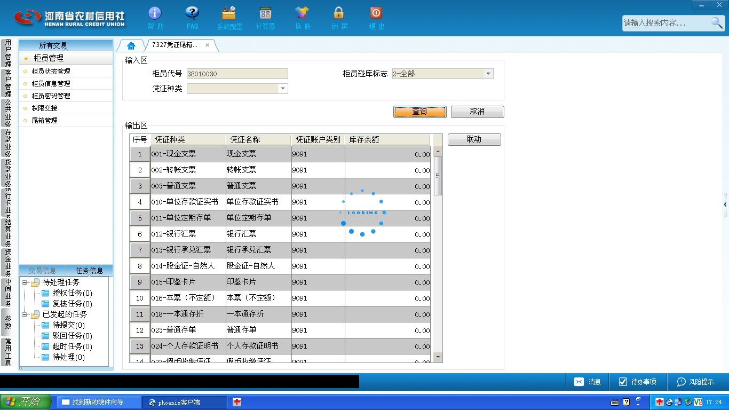Go to the home tab icon
The width and height of the screenshot is (729, 410).
[x=131, y=45]
